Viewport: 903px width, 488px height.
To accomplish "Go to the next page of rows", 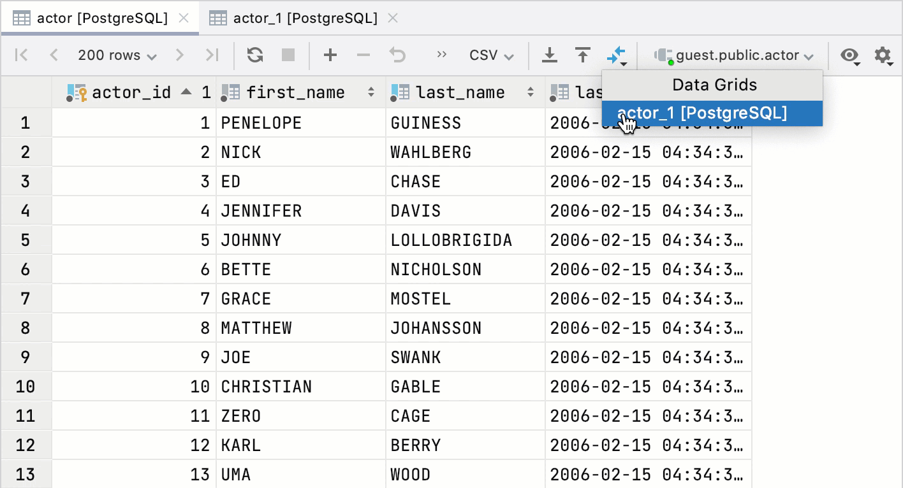I will 180,55.
